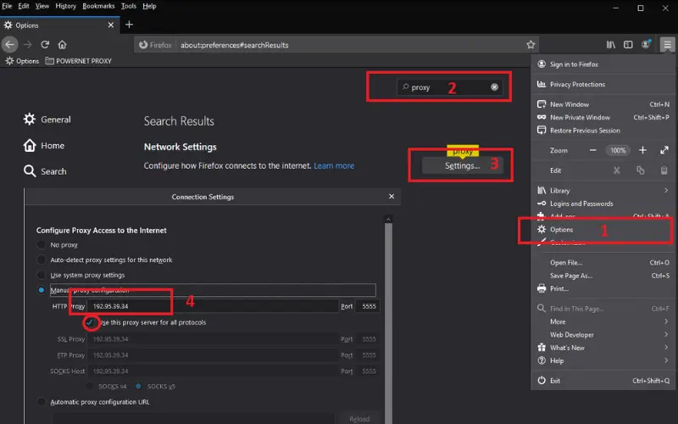678x424 pixels.
Task: Select SOCKS v5 radio button
Action: (x=138, y=387)
